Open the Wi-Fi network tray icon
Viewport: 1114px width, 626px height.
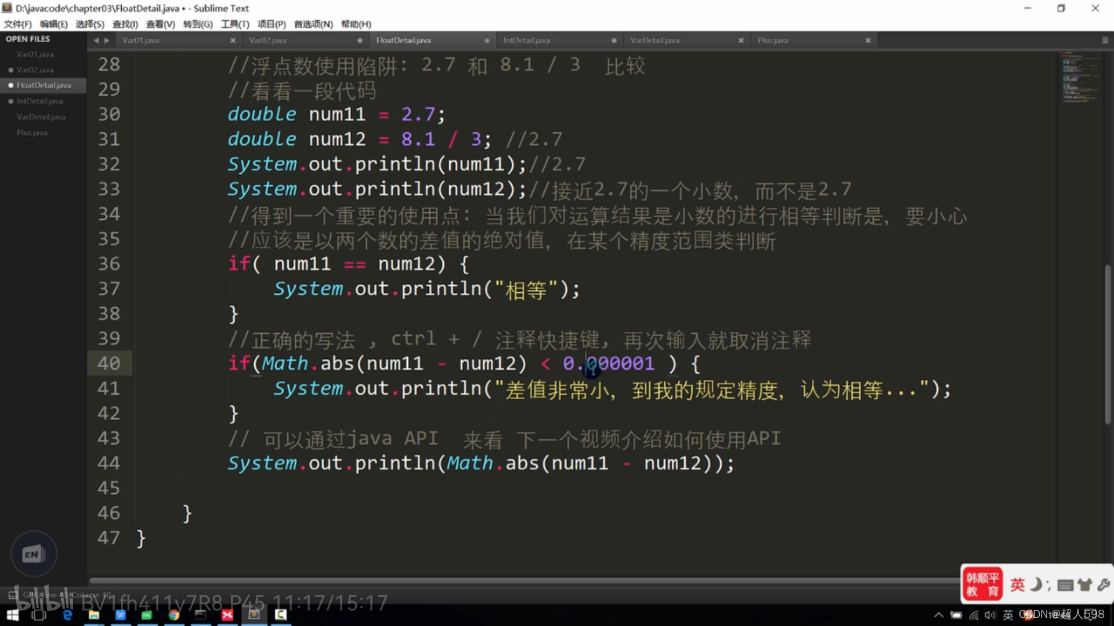974,615
